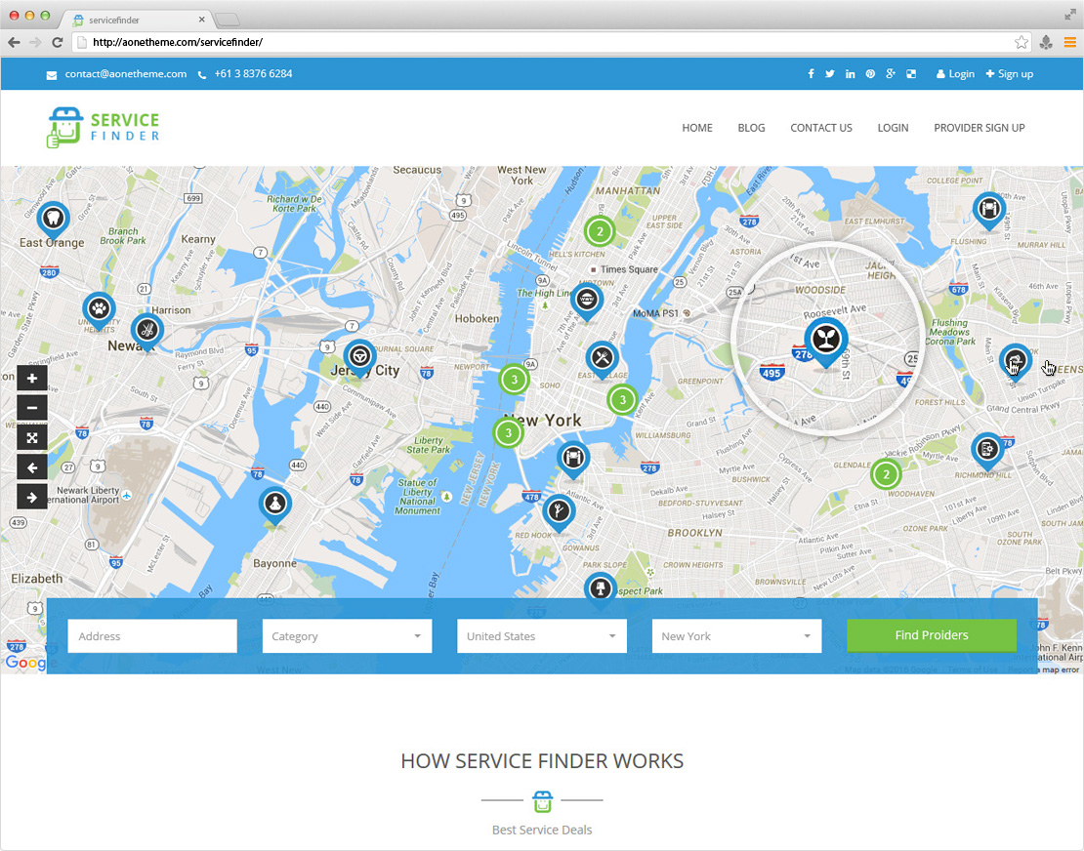Open the Twitter social icon

coord(830,74)
